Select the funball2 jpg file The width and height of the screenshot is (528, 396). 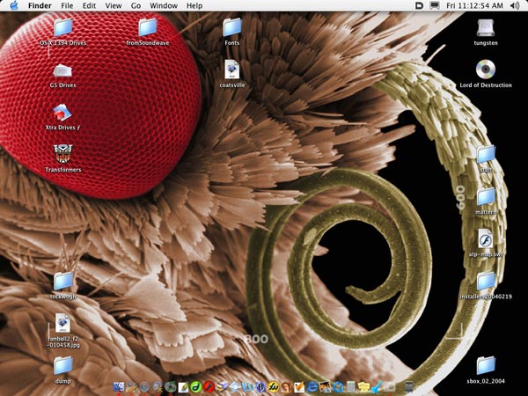[63, 323]
